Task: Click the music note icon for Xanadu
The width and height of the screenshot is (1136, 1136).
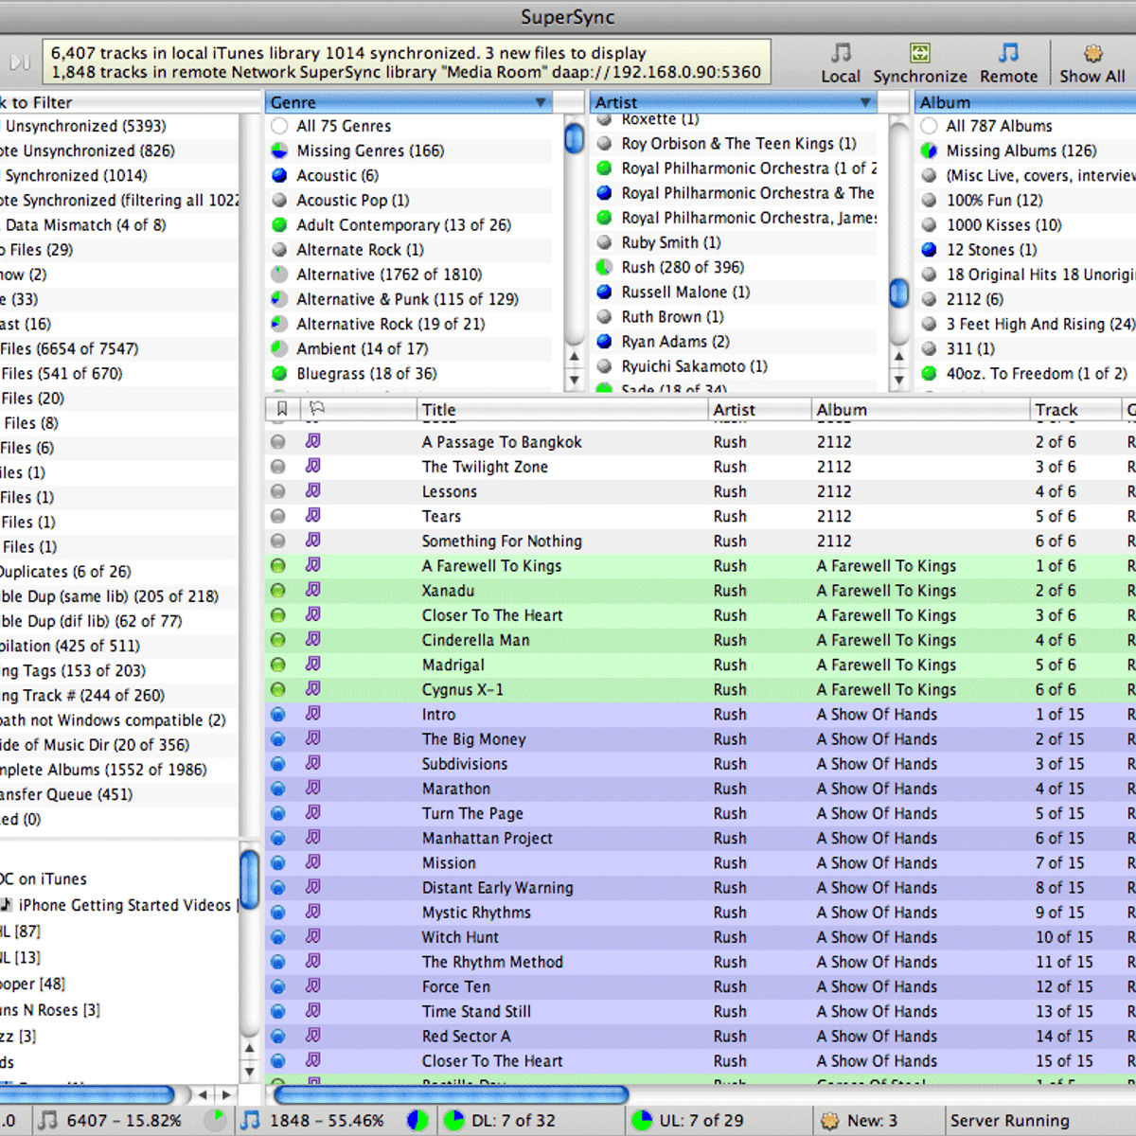Action: point(312,590)
